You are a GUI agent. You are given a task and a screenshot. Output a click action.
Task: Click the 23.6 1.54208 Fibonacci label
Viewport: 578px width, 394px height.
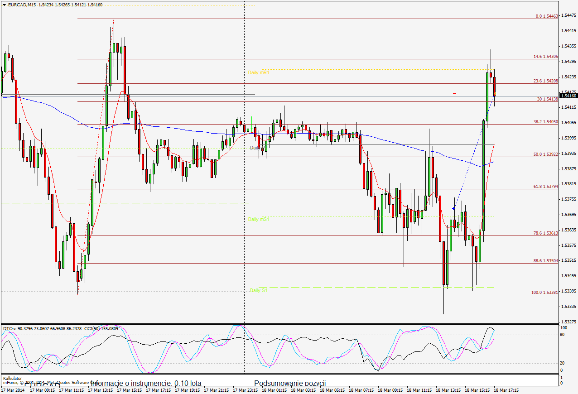click(x=546, y=81)
